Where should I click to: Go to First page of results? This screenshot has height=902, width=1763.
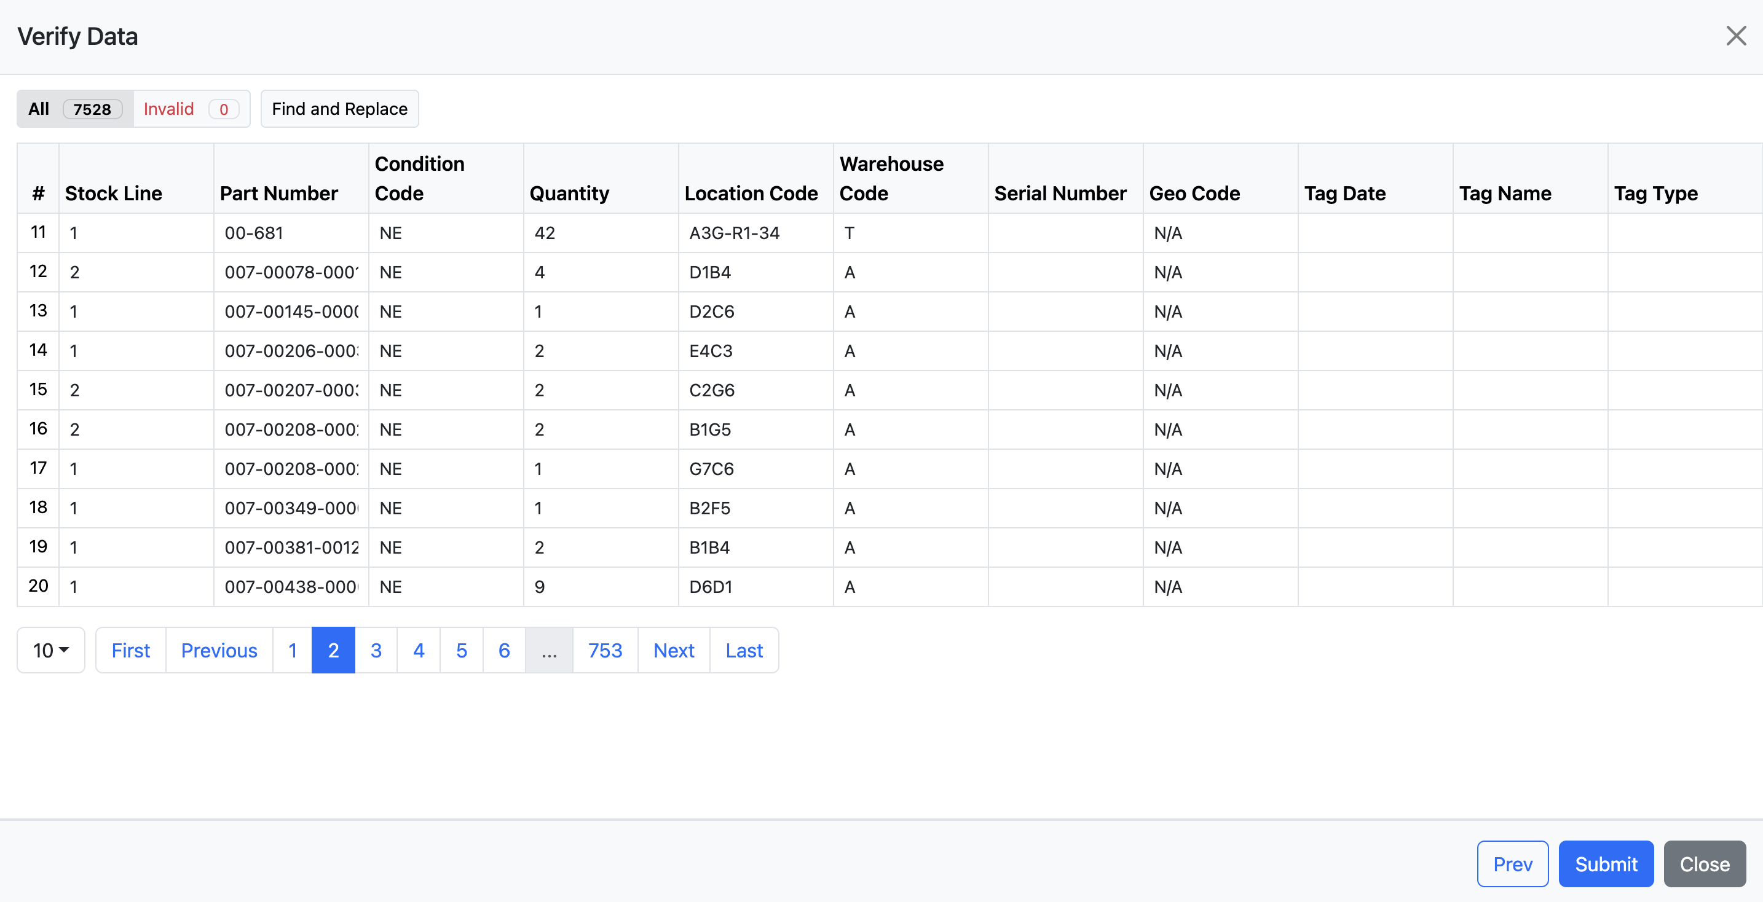point(130,650)
